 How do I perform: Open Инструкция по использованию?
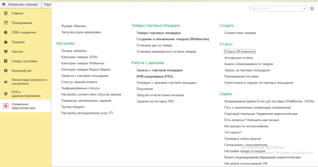point(246,126)
